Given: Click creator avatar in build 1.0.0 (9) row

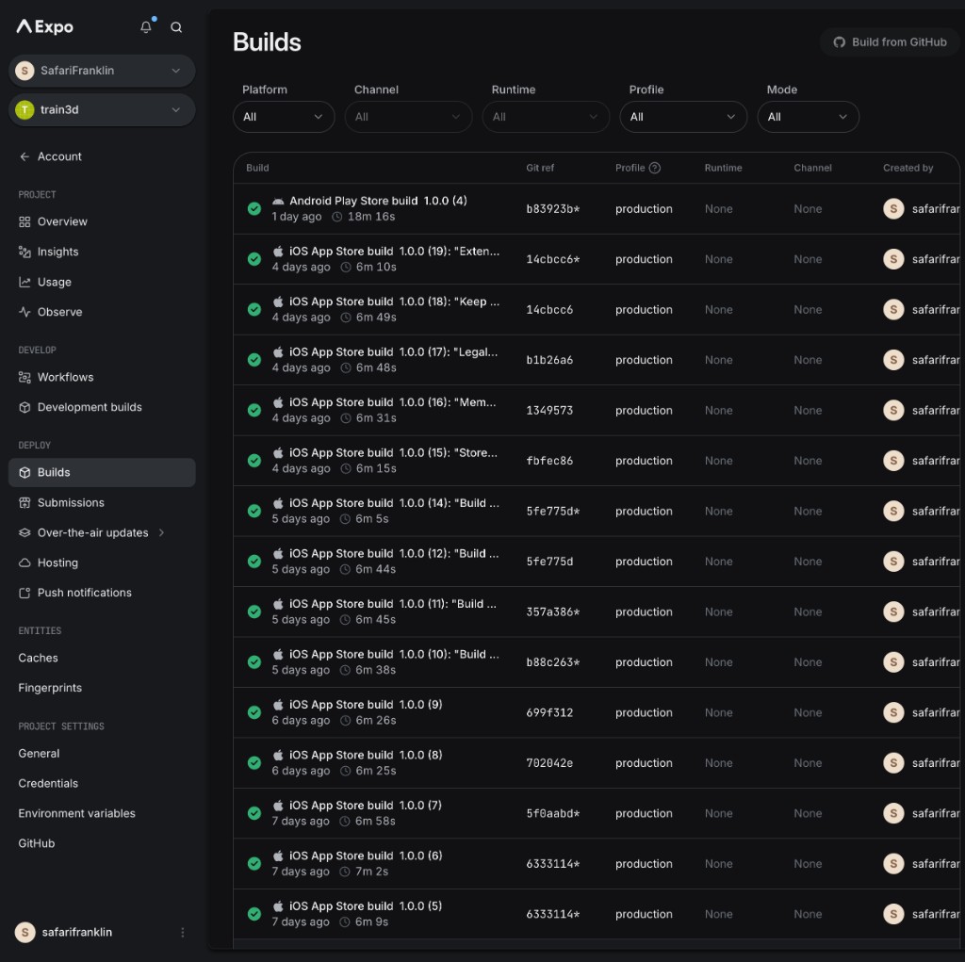Looking at the screenshot, I should coord(893,712).
